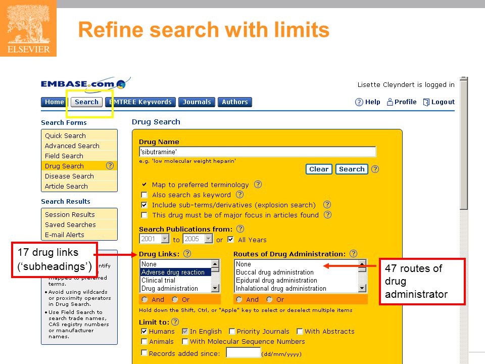Enable Also search as keyword checkbox
The height and width of the screenshot is (364, 485).
[144, 195]
